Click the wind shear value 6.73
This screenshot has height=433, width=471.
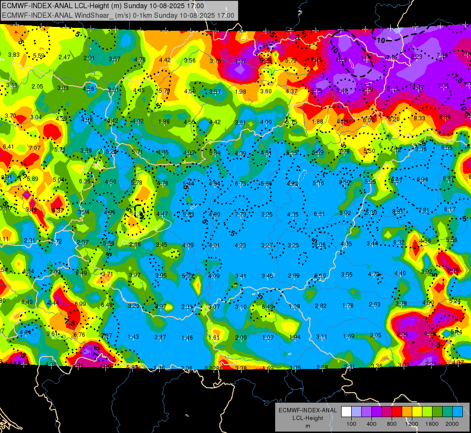coord(240,184)
